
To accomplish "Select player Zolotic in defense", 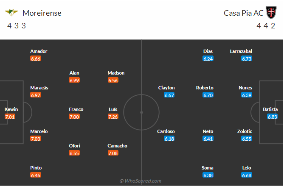I will coord(245,131).
